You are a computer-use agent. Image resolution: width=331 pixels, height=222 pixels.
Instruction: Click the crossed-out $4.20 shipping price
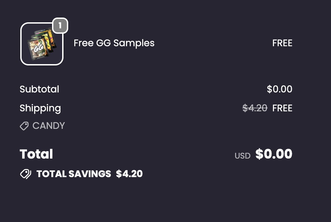tap(255, 108)
